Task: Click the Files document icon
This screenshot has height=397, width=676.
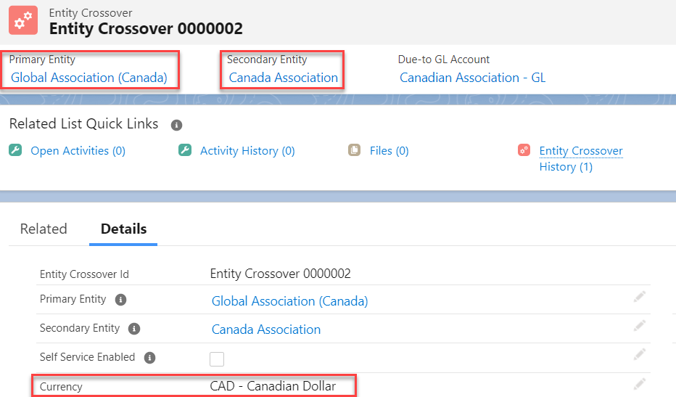Action: click(x=355, y=150)
